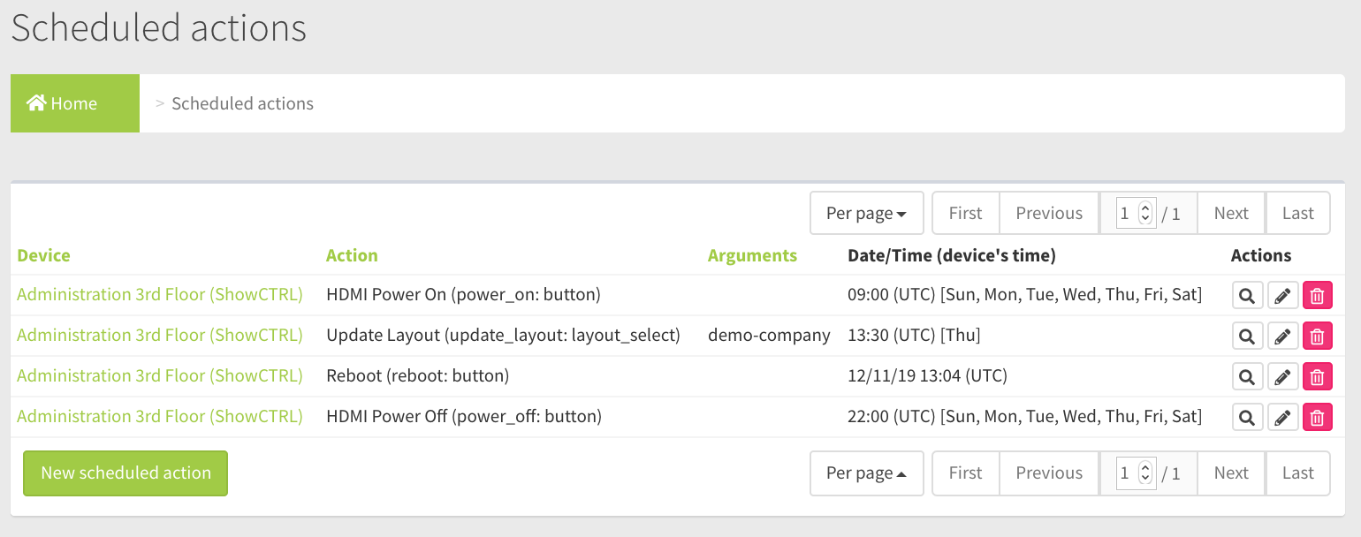Edit the HDMI Power On scheduled action
Image resolution: width=1361 pixels, height=537 pixels.
click(1282, 296)
